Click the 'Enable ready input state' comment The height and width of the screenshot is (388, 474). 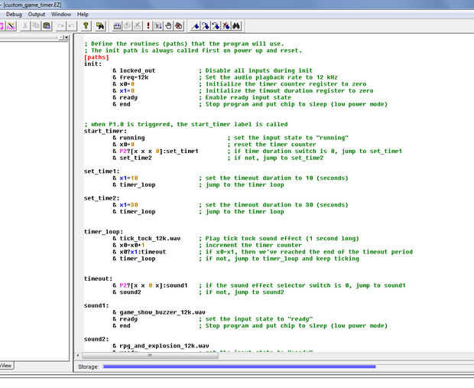tap(245, 97)
